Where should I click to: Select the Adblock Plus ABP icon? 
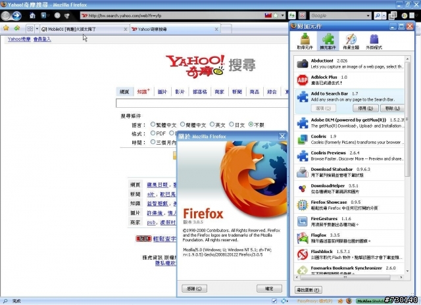[x=303, y=80]
